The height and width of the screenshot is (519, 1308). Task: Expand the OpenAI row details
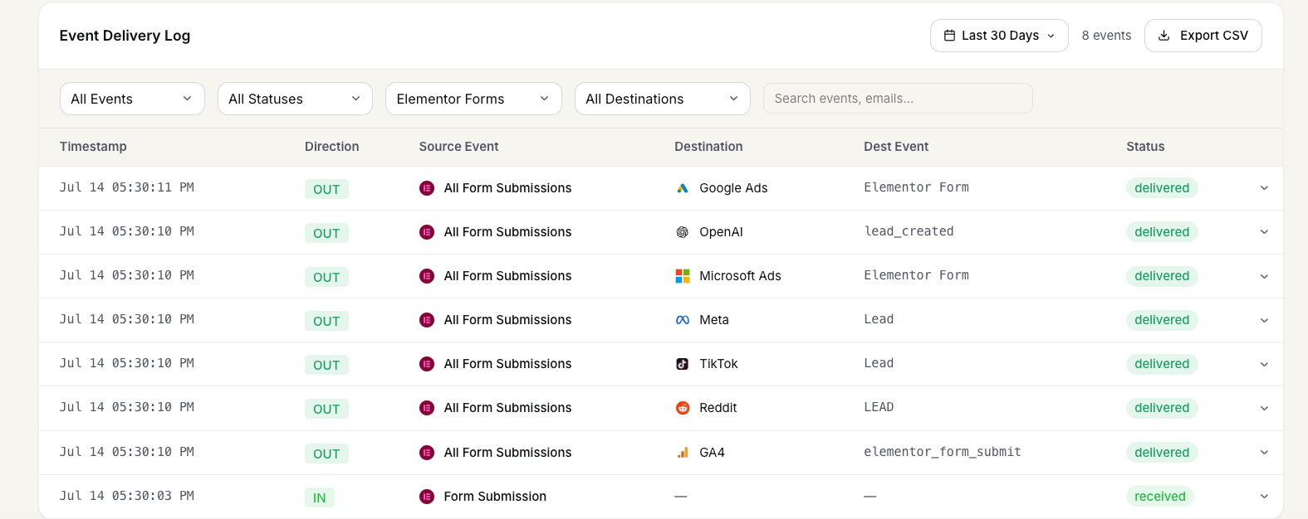click(1264, 232)
